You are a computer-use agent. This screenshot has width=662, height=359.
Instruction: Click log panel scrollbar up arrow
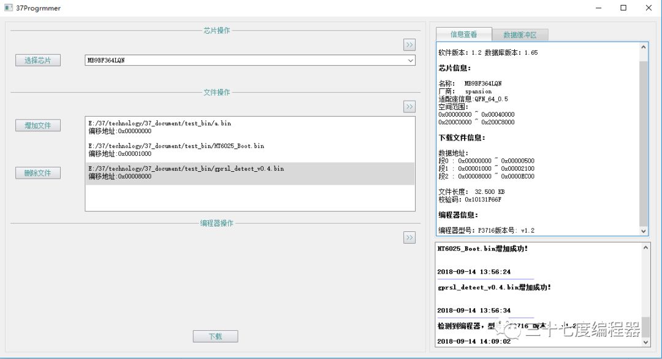(645, 248)
